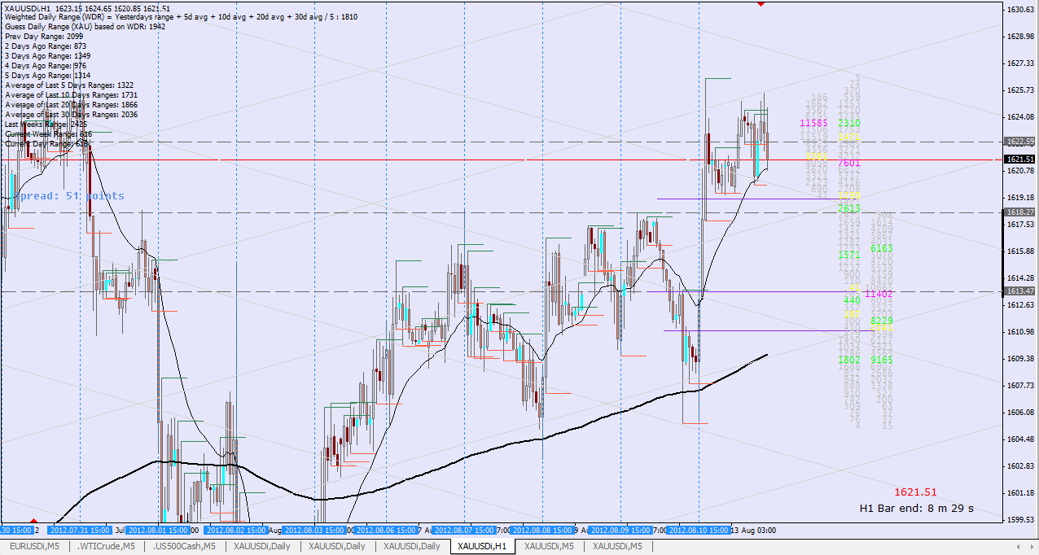
Task: Click the 1613.47 price level label
Action: (x=1020, y=291)
